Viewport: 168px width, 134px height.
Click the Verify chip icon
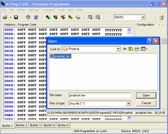(x=71, y=17)
